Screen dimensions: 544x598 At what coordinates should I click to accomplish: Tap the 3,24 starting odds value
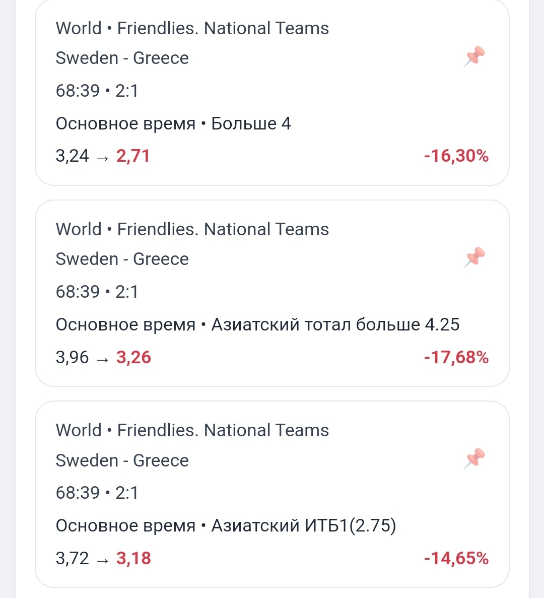coord(73,156)
